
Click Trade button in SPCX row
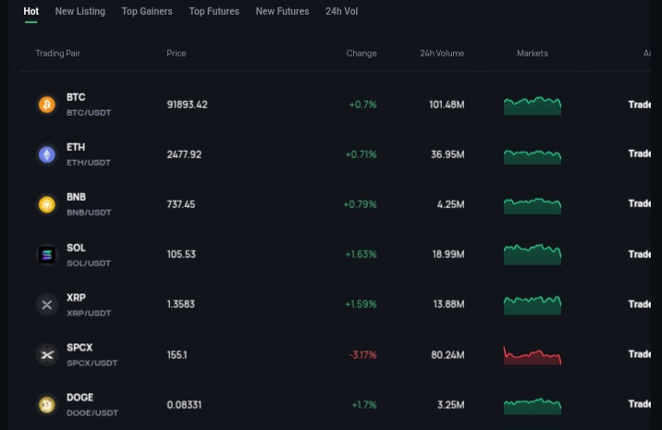click(x=639, y=354)
